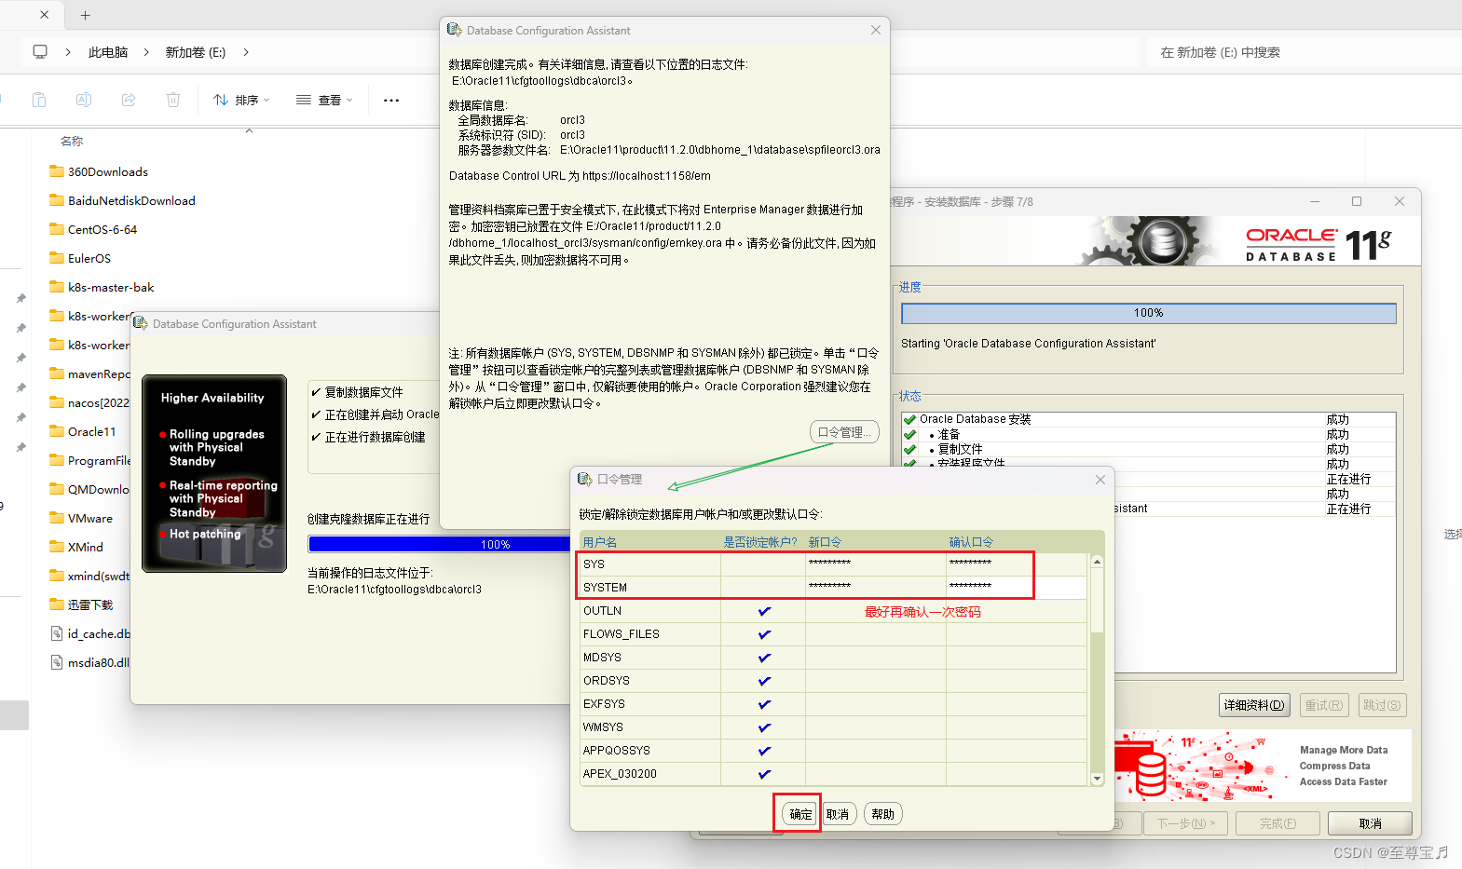
Task: Open the more options ellipsis in Explorer toolbar
Action: (391, 100)
